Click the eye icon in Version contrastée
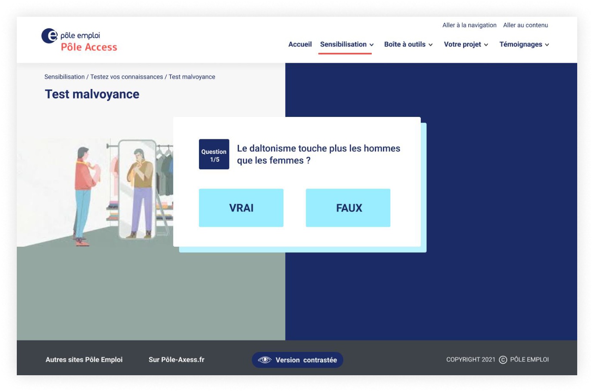This screenshot has height=392, width=594. coord(264,360)
